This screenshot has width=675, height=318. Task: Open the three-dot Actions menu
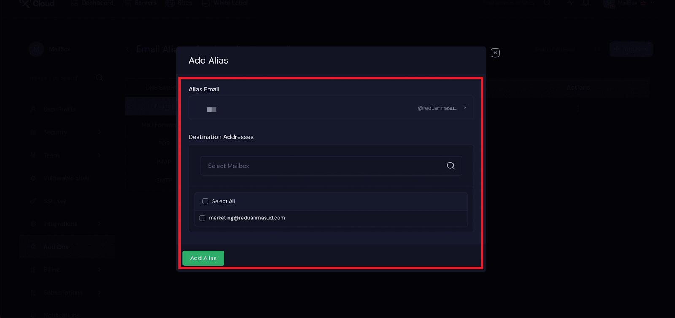point(578,108)
